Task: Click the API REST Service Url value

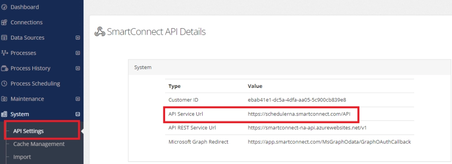Action: pyautogui.click(x=307, y=128)
